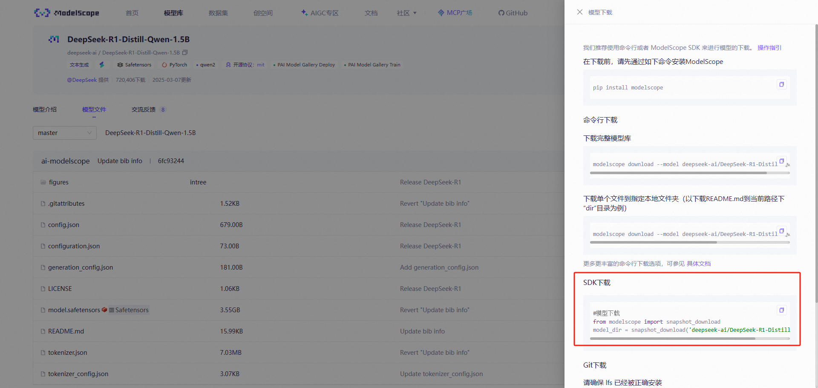Expand the 社区 menu dropdown
Screen dimensions: 818x388
pyautogui.click(x=407, y=13)
